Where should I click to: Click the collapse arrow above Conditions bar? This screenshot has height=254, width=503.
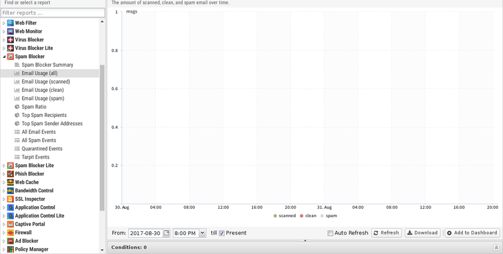point(305,240)
